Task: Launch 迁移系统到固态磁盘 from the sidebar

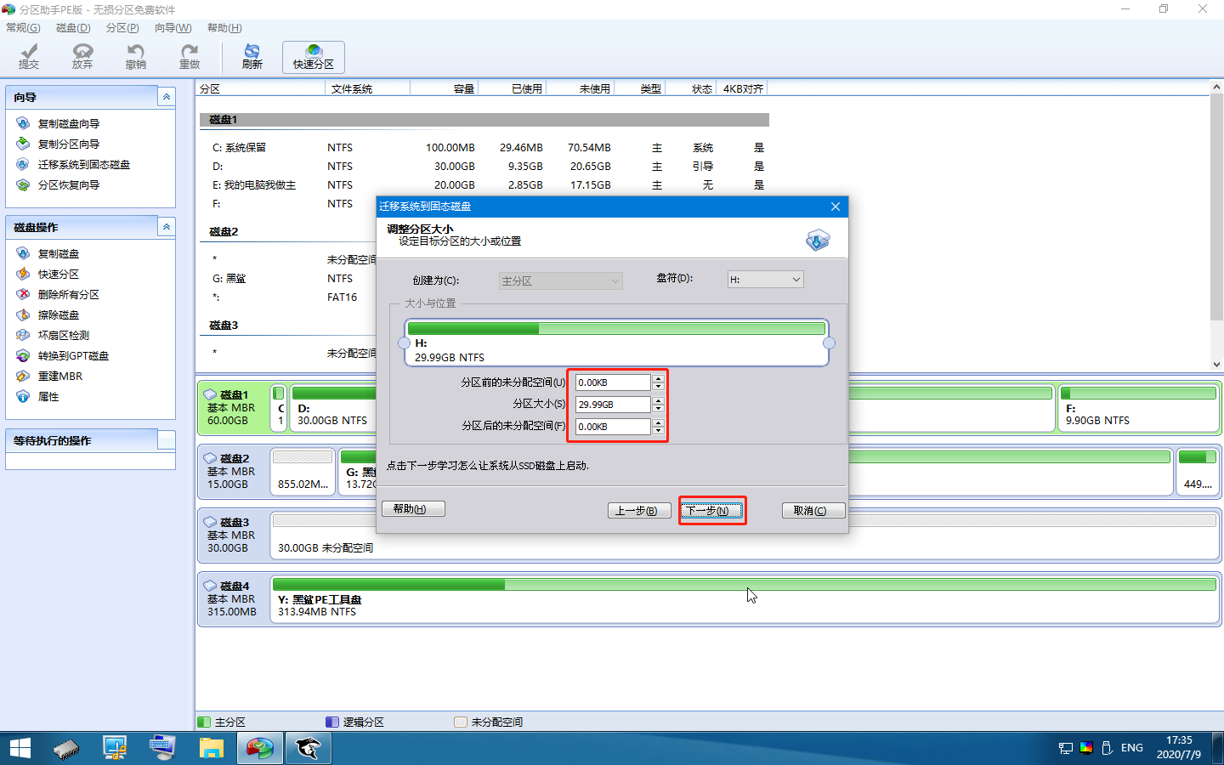Action: click(83, 165)
